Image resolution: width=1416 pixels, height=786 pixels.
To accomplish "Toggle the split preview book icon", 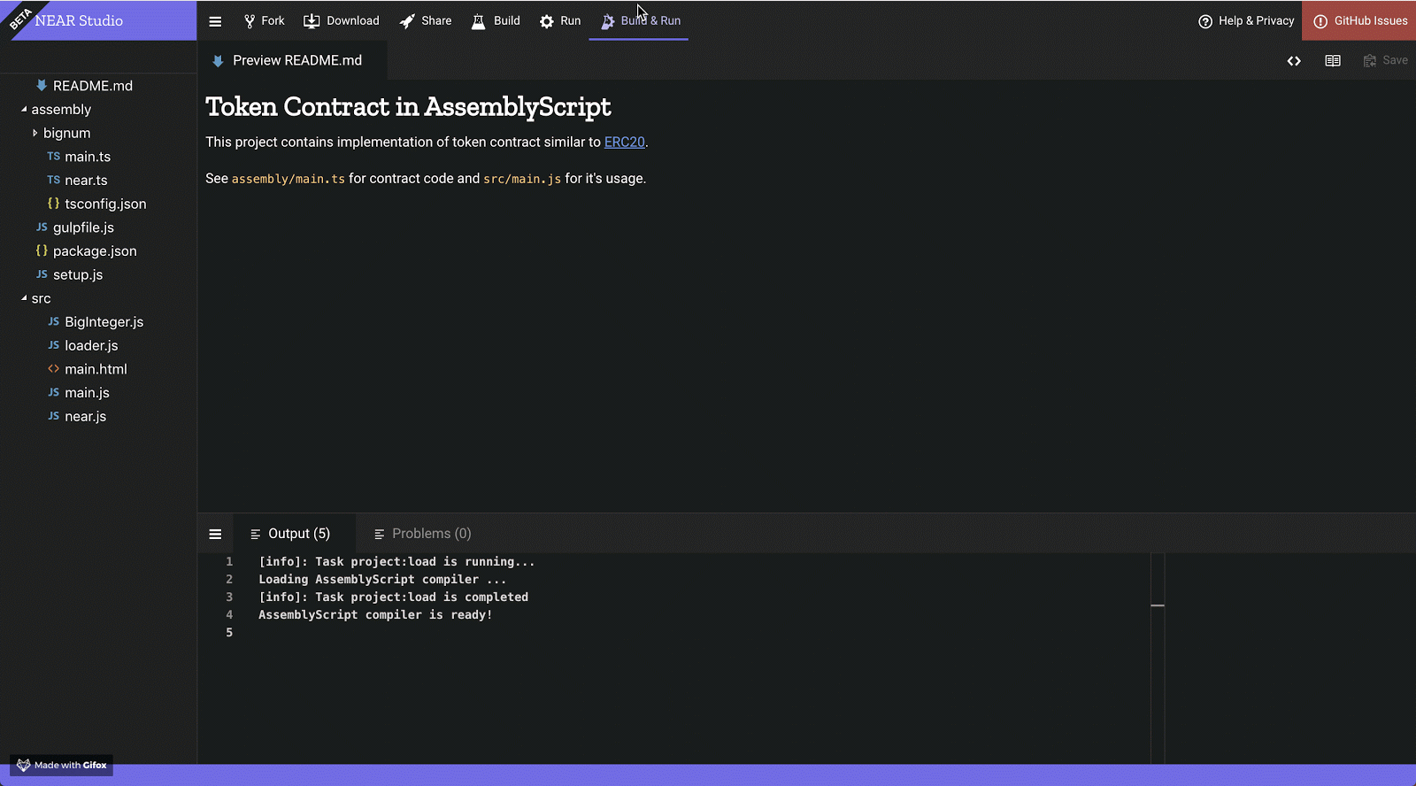I will tap(1333, 61).
